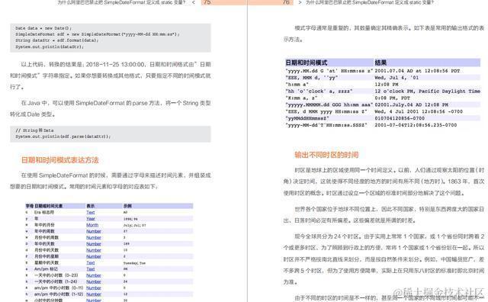Open Number link beside 月份中的星期

click(94, 256)
